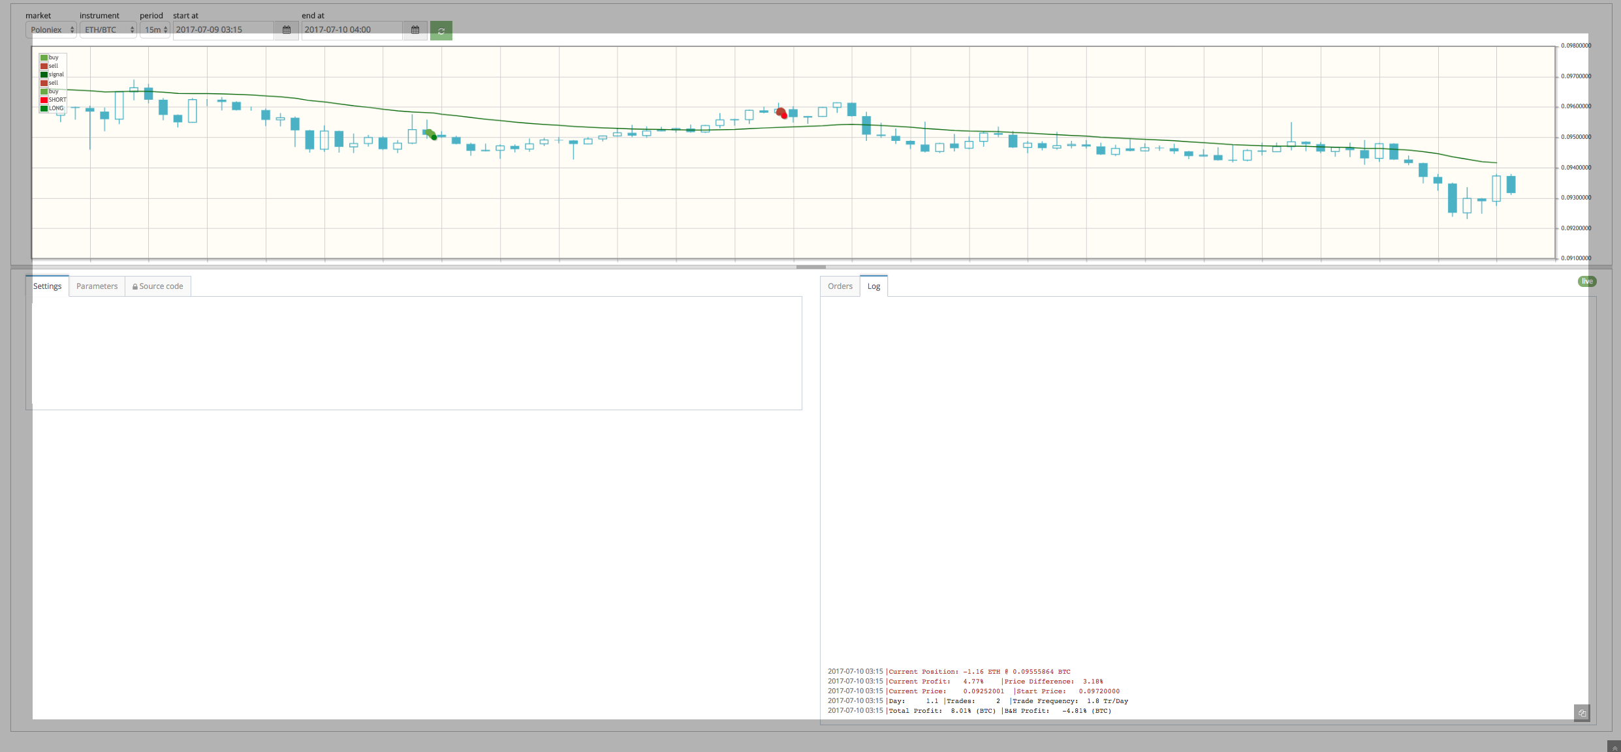1621x752 pixels.
Task: Open the 15m period dropdown
Action: point(155,30)
